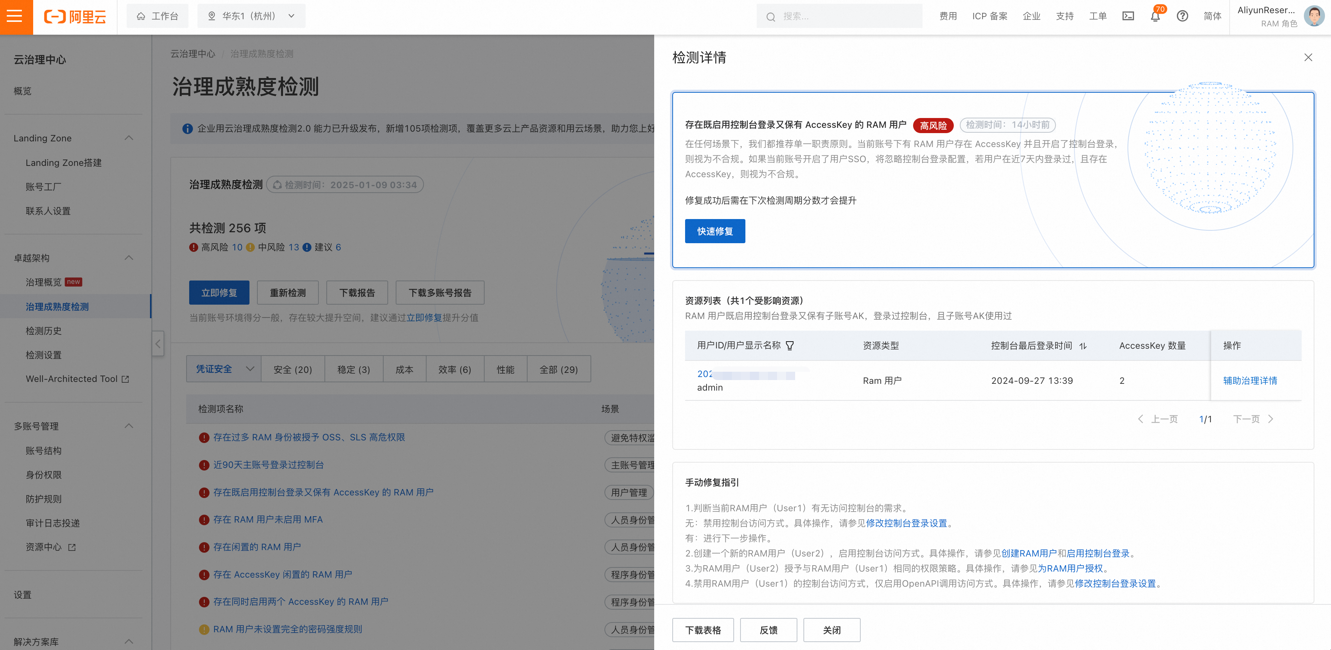Click the Alibaba Cloud logo
1331x650 pixels.
75,17
